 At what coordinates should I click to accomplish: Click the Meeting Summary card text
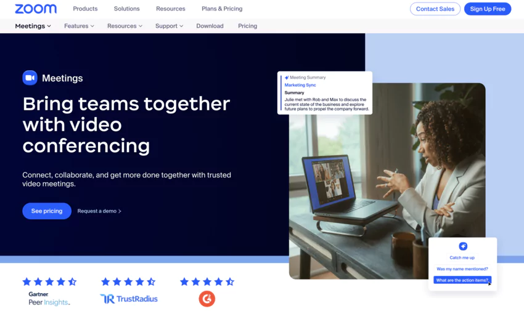[327, 104]
